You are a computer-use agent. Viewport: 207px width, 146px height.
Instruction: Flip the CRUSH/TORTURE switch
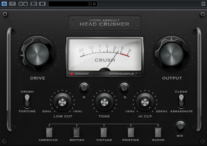[x=27, y=101]
